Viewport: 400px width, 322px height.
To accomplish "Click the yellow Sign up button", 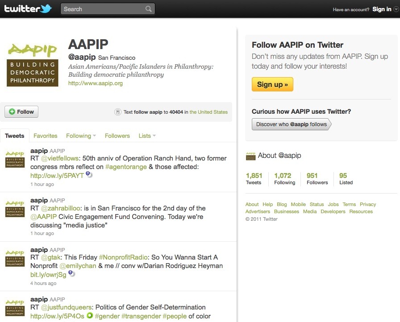I will (x=272, y=84).
